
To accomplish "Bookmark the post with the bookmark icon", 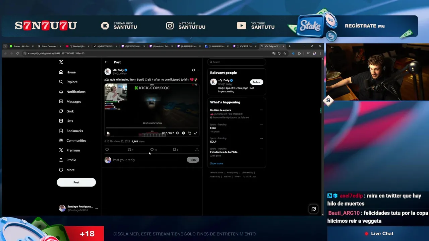I will tap(174, 150).
